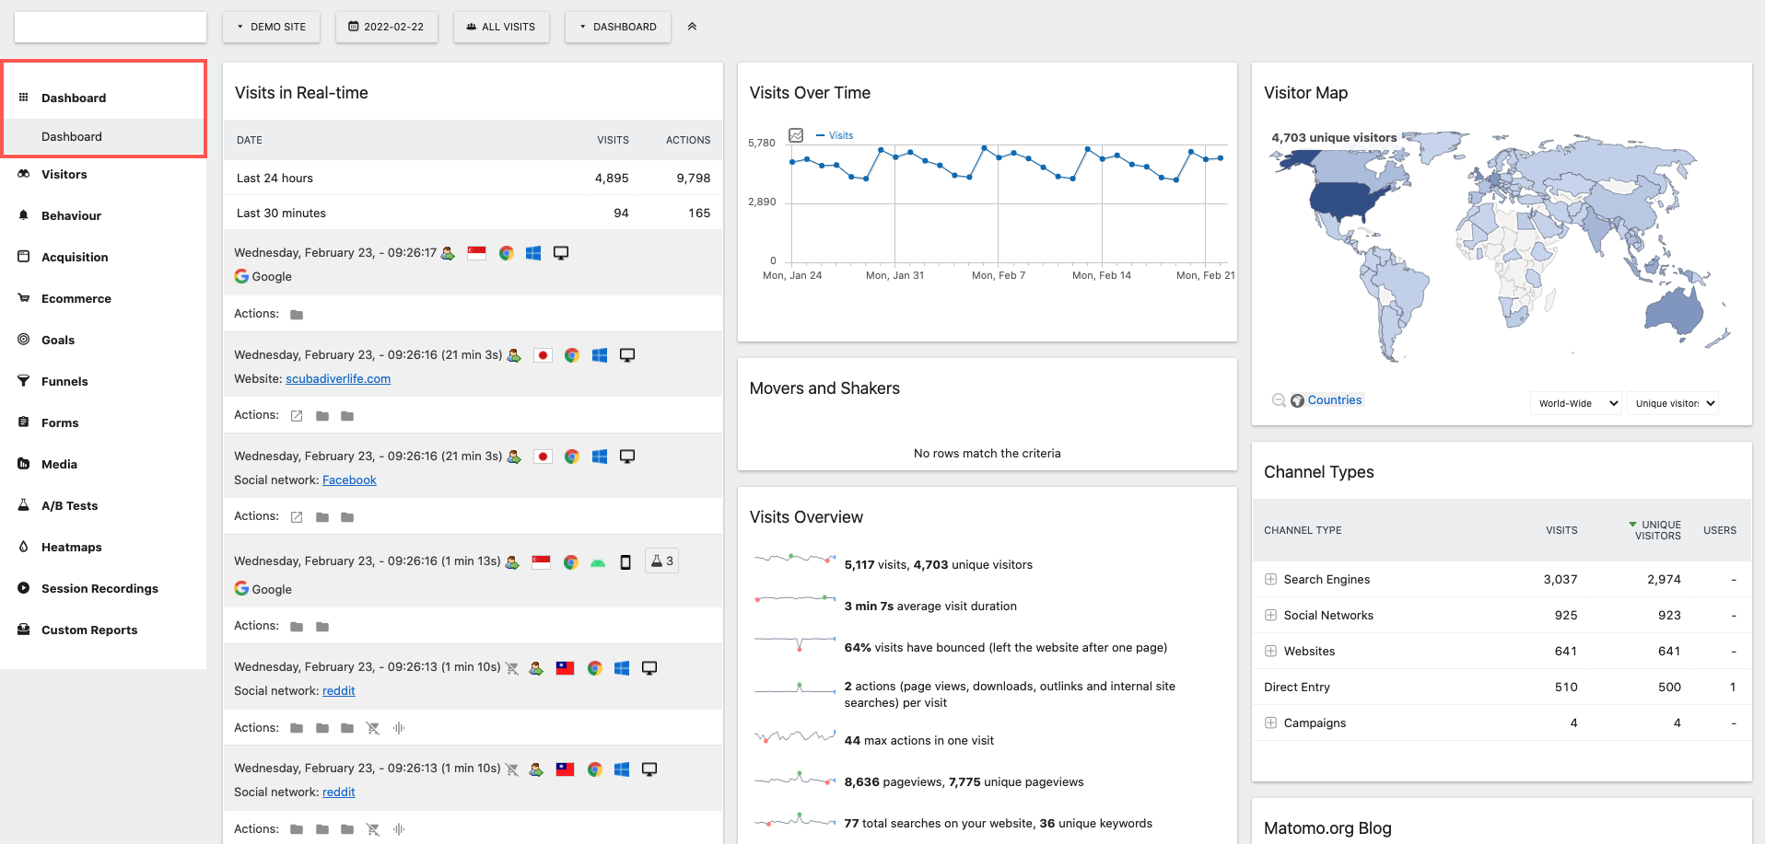Click the desktop device icon in the 09:26:17 visit
This screenshot has height=844, width=1765.
point(561,253)
